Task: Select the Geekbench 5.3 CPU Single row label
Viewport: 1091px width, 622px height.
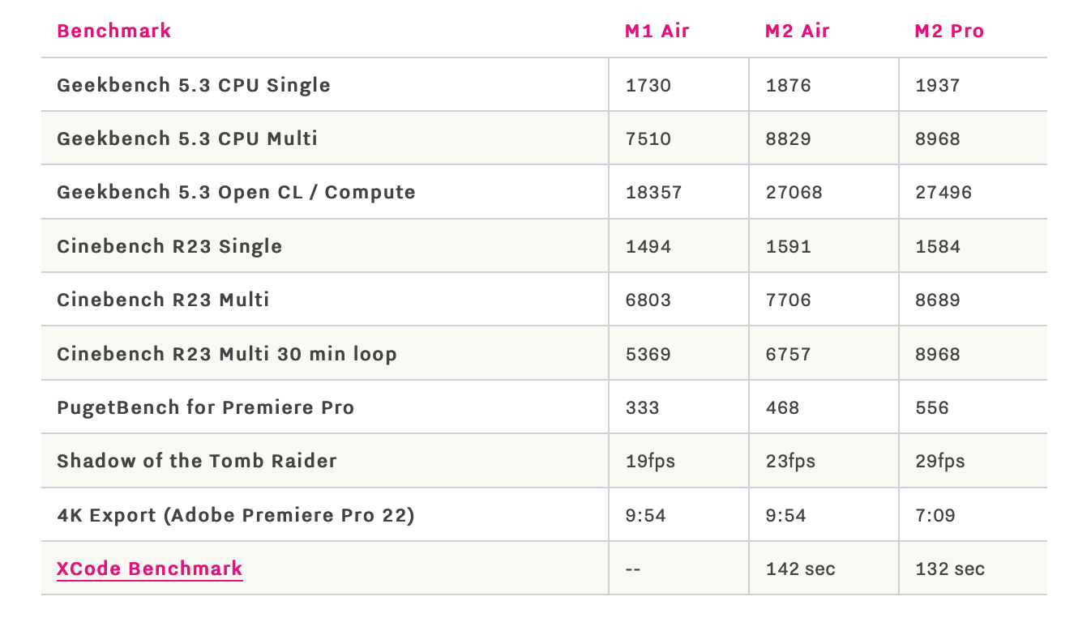Action: click(x=194, y=85)
